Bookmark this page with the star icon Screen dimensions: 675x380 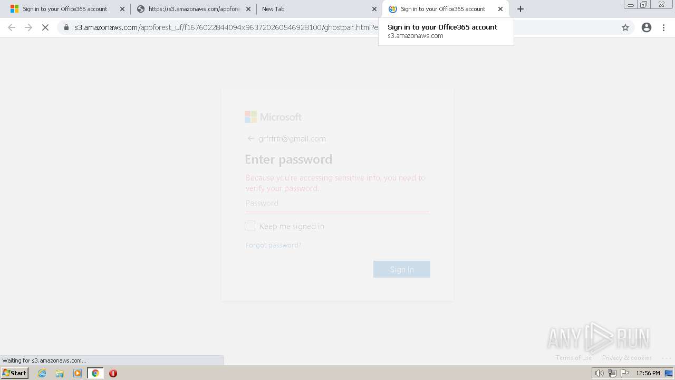click(x=625, y=27)
